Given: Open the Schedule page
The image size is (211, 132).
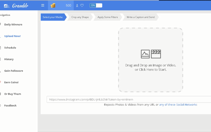Looking at the screenshot, I should (10, 48).
